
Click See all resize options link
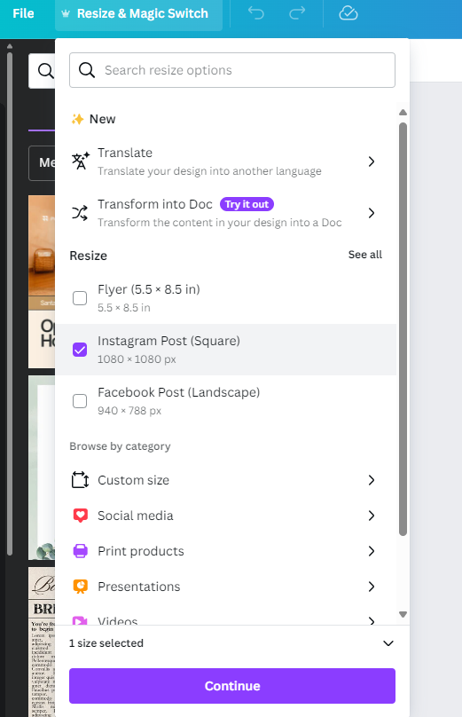point(365,255)
